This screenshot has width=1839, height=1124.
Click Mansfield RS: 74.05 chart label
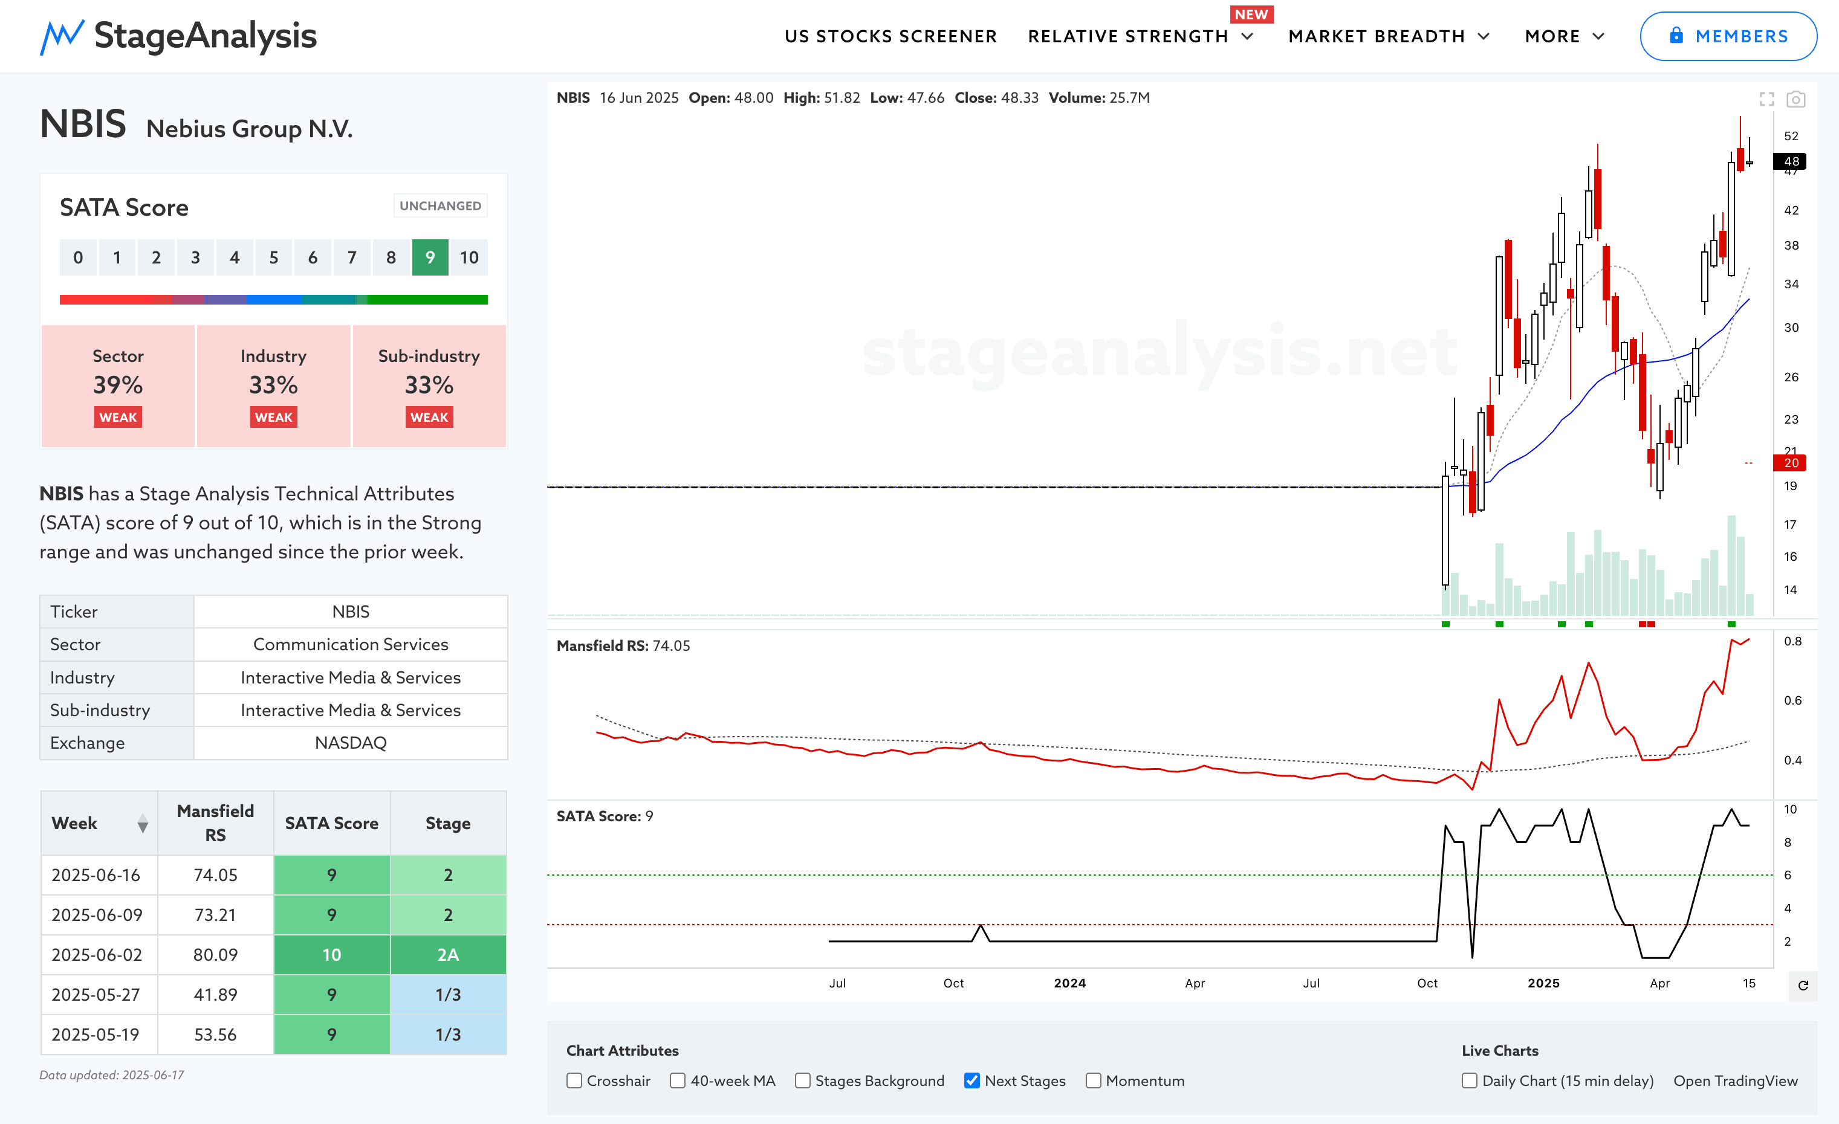coord(623,646)
